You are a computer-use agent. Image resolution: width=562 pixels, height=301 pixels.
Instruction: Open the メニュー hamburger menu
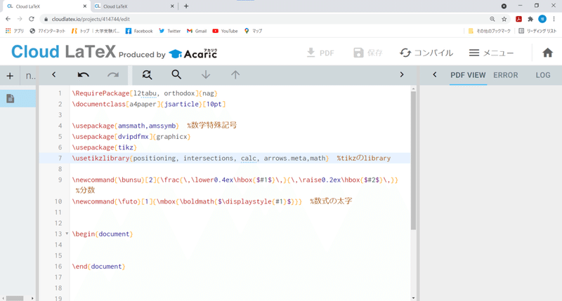[491, 53]
